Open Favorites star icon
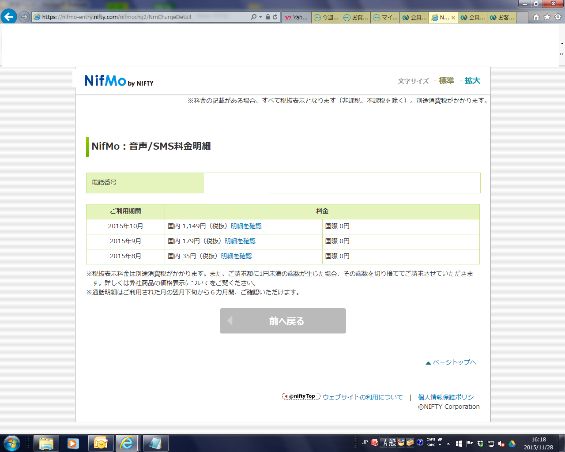The height and width of the screenshot is (452, 565). pyautogui.click(x=547, y=17)
